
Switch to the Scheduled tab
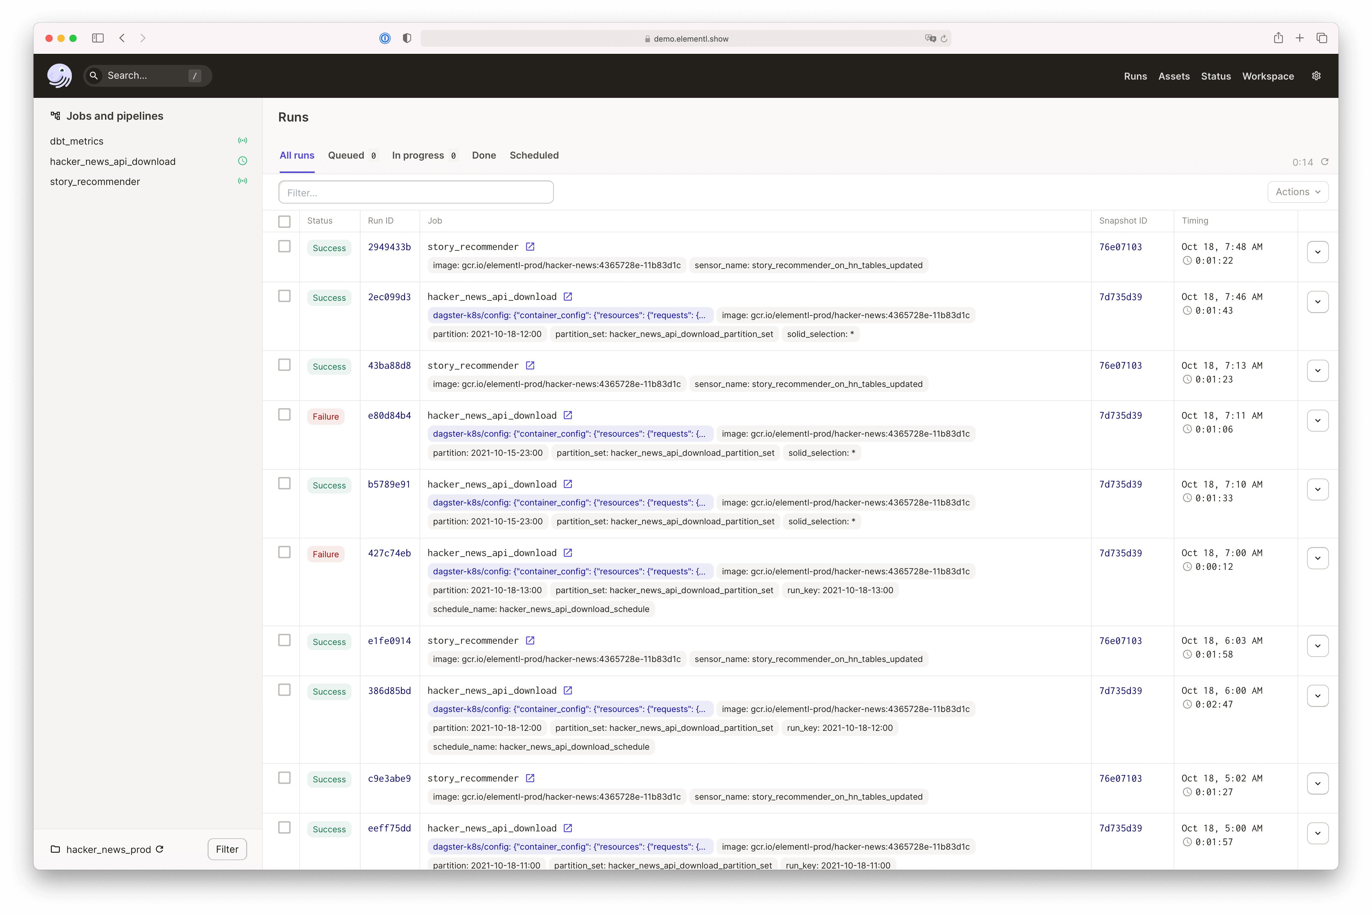tap(534, 155)
